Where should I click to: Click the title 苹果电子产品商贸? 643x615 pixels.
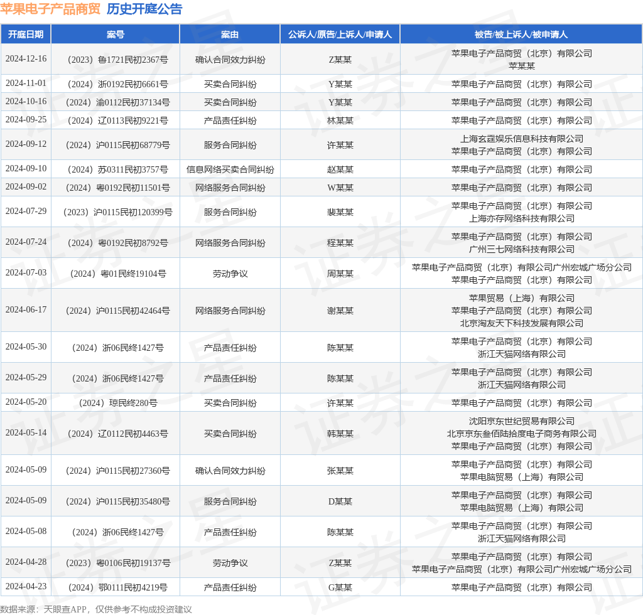(x=50, y=9)
